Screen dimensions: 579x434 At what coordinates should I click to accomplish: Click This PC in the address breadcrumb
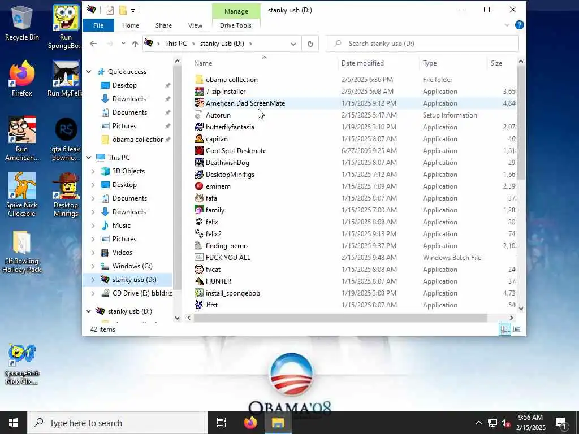click(176, 44)
